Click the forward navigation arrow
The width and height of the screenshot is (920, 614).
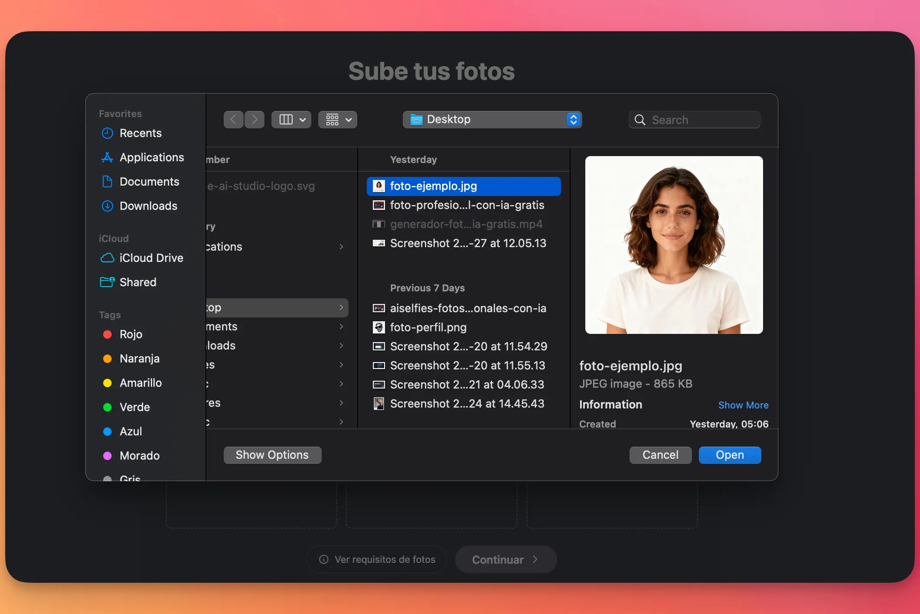tap(254, 119)
